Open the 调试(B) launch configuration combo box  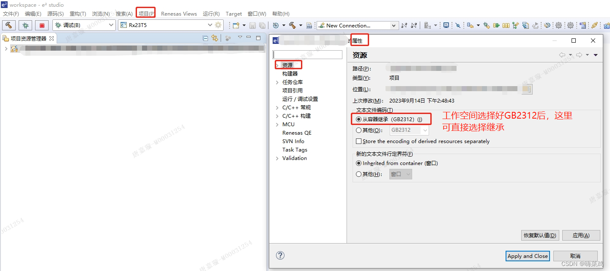112,25
